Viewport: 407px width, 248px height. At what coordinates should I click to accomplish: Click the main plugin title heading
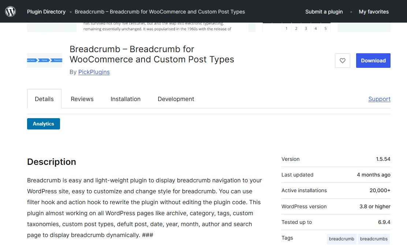(x=152, y=54)
